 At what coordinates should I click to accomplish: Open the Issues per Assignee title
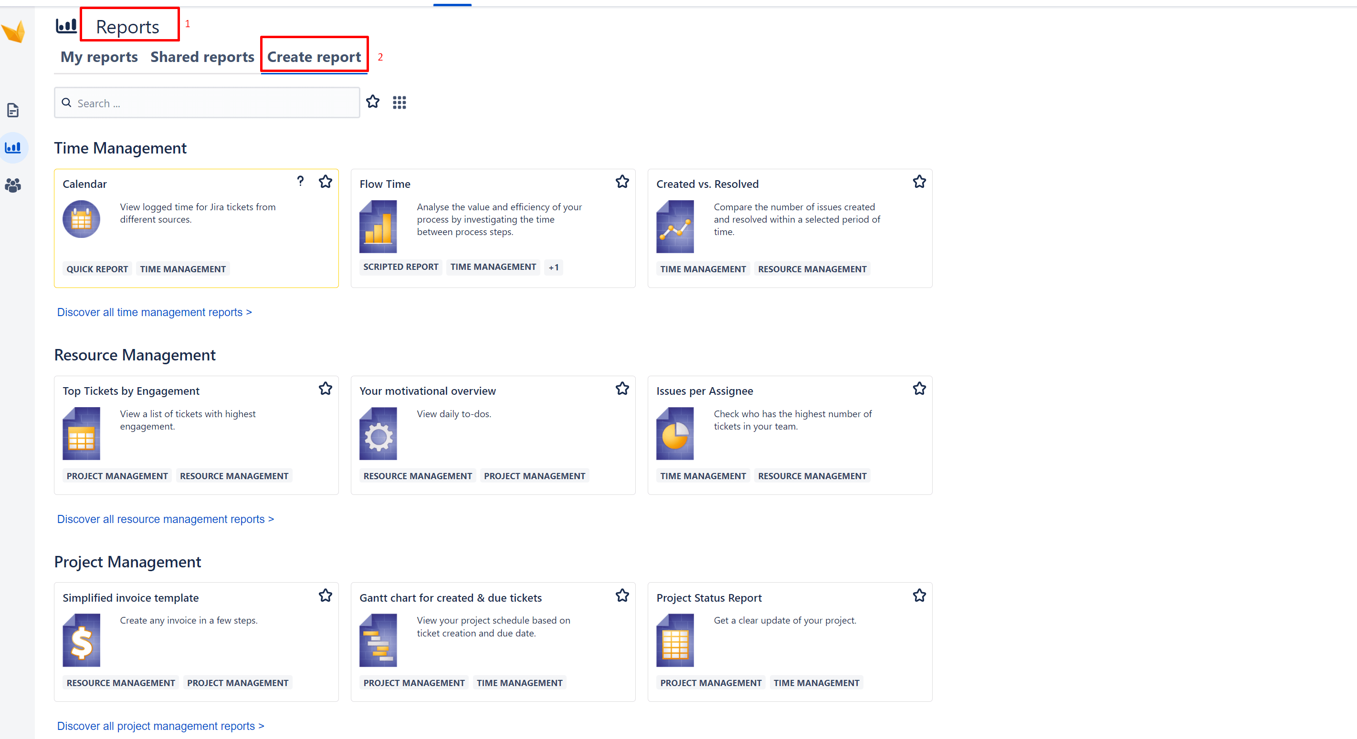(705, 390)
